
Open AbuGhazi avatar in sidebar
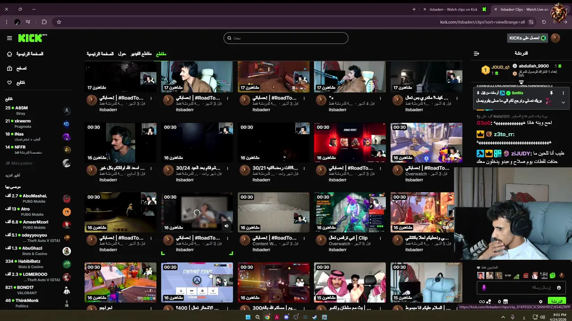coord(67,251)
